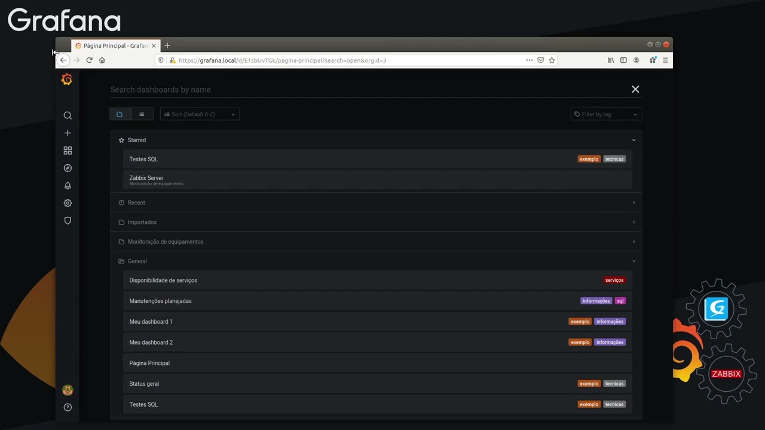Open the Help question mark icon
Image resolution: width=765 pixels, height=430 pixels.
click(68, 407)
